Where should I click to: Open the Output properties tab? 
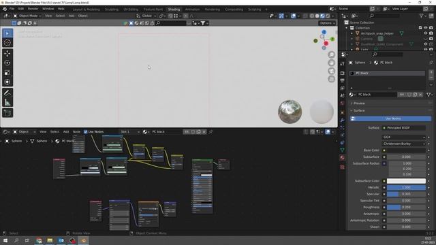coord(342,80)
